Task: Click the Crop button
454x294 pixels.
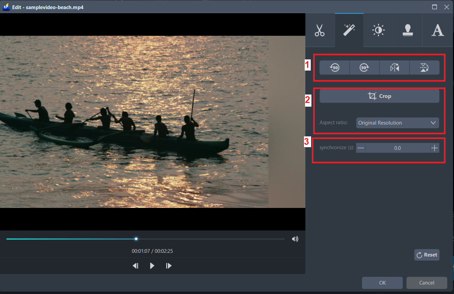Action: click(379, 96)
